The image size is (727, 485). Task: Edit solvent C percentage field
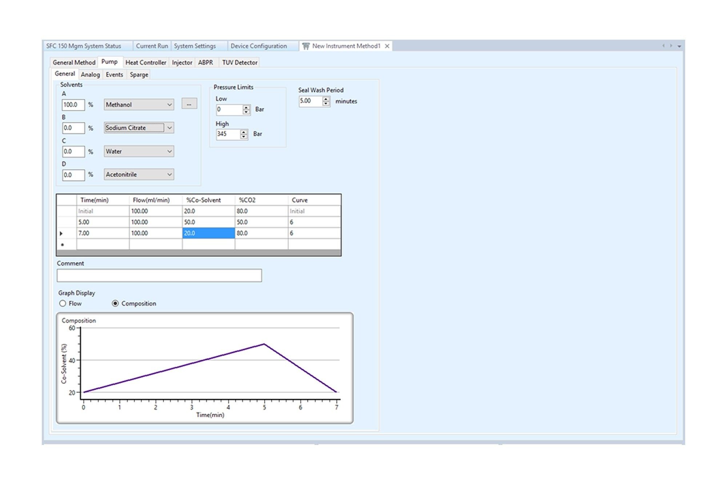(73, 151)
